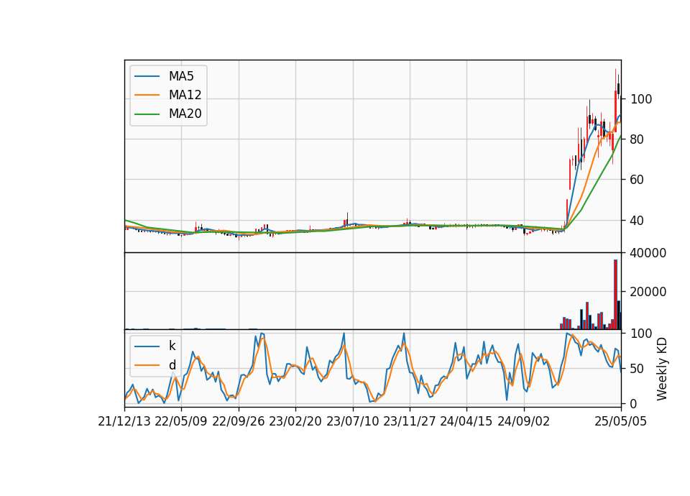Click the 40000 volume axis tick
Screen dimensions: 690x496
click(648, 253)
